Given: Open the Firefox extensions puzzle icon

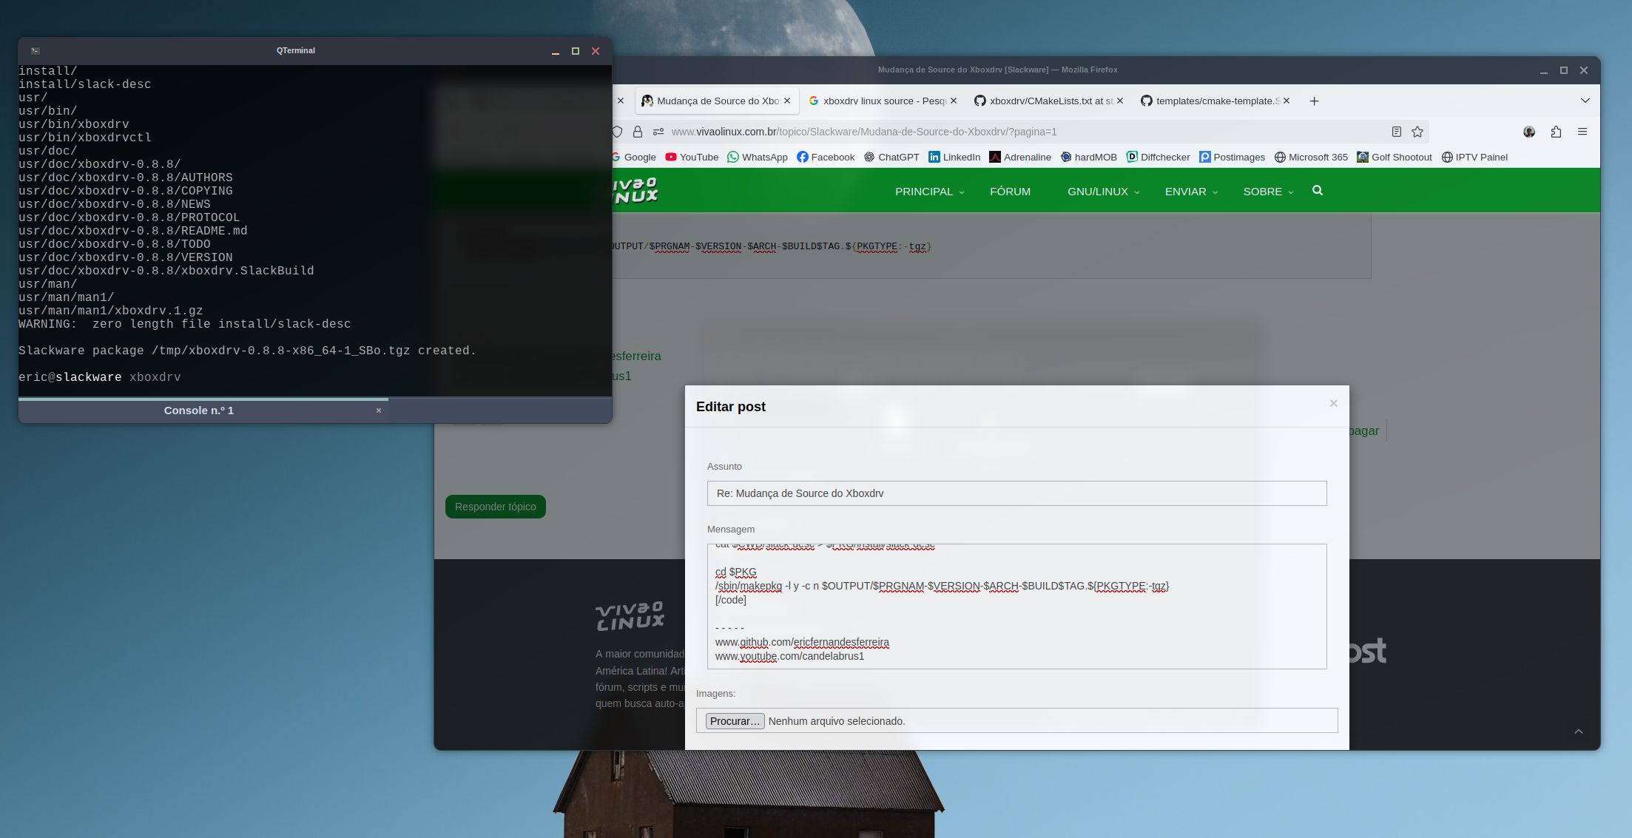Looking at the screenshot, I should (x=1556, y=132).
